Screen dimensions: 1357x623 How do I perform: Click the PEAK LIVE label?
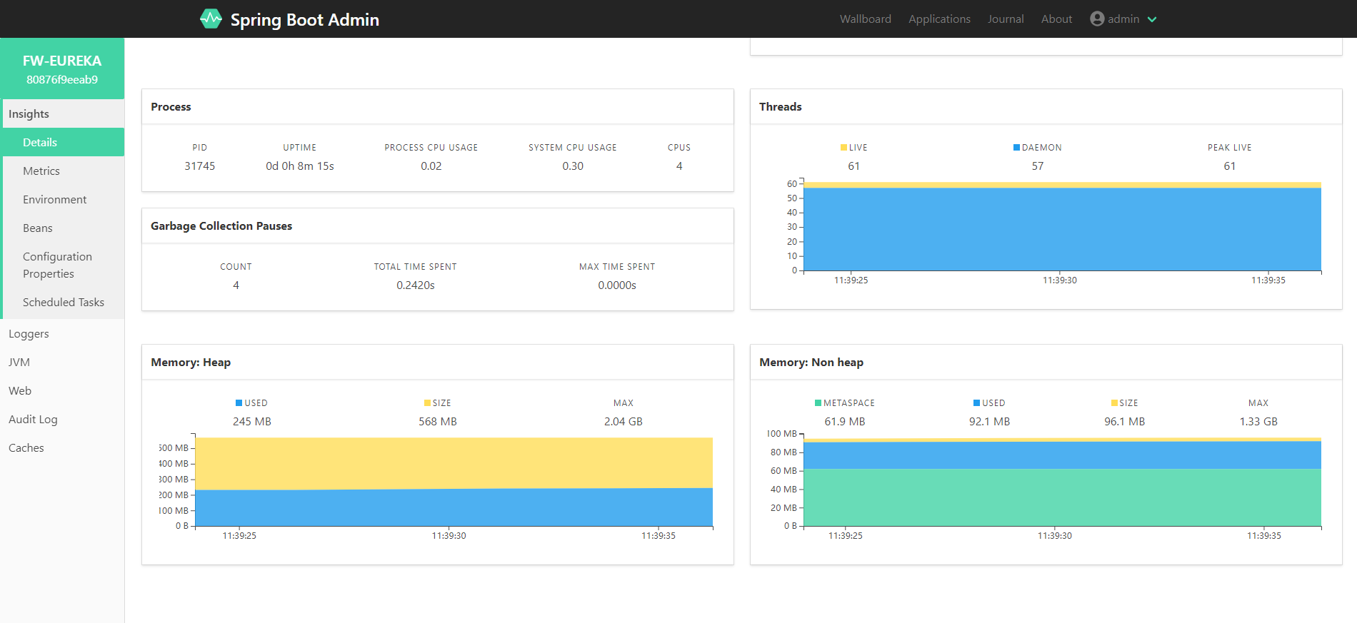(x=1229, y=148)
